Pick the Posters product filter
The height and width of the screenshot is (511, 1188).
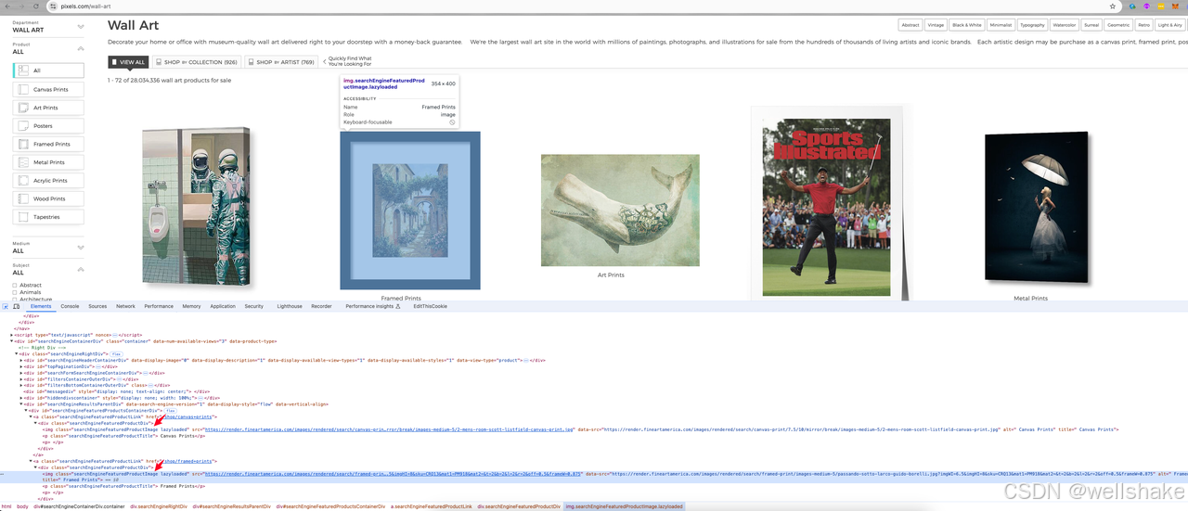(48, 125)
